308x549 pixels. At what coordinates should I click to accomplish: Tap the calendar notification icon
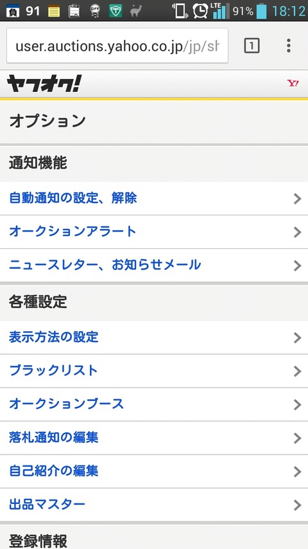[13, 11]
